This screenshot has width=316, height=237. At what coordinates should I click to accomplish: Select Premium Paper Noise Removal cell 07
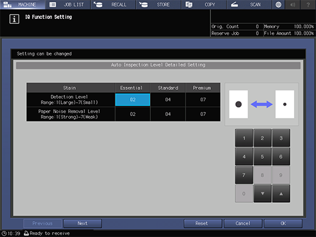click(x=203, y=114)
